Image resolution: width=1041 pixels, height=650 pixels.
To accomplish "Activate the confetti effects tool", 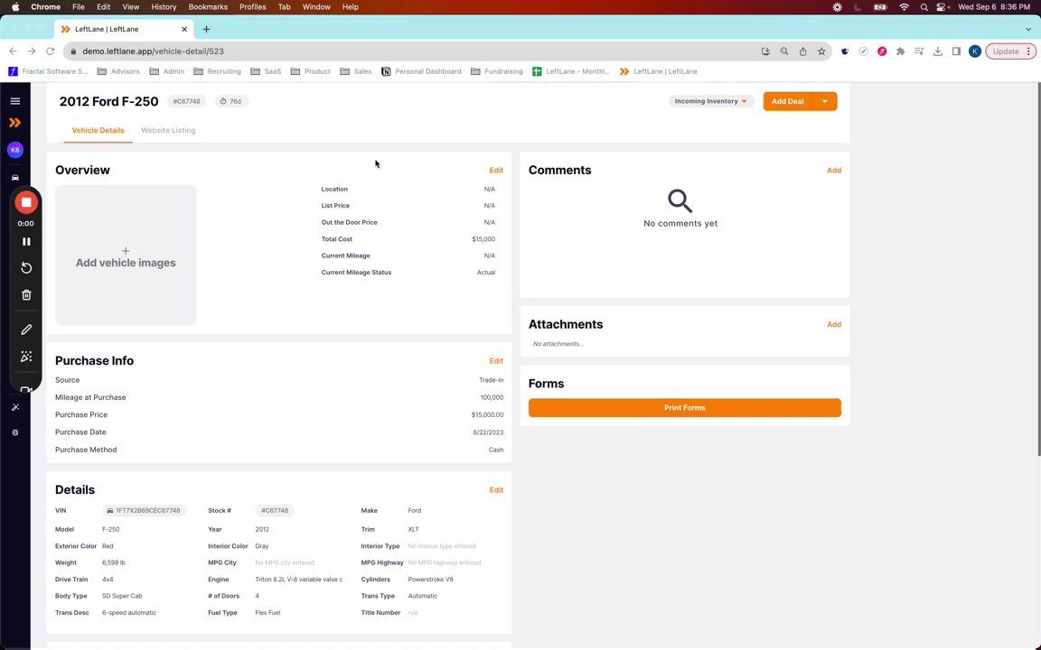I will (26, 357).
